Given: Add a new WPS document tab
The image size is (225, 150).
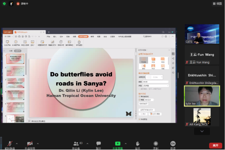Looking at the screenshot, I should click(49, 32).
